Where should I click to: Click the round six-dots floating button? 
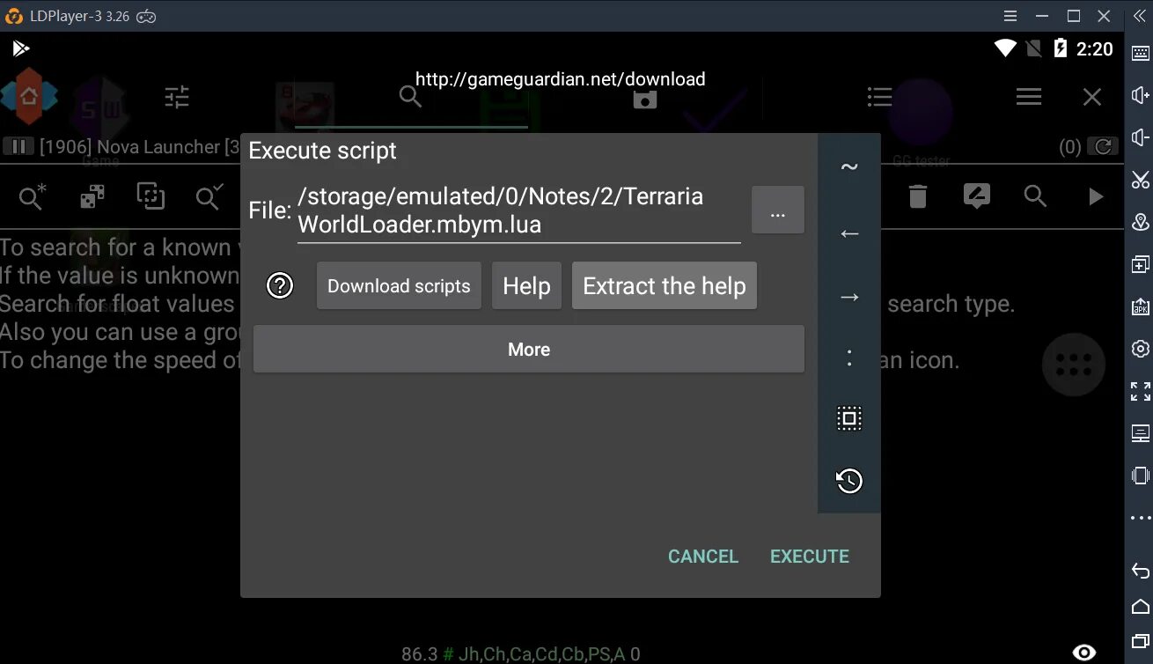coord(1073,365)
